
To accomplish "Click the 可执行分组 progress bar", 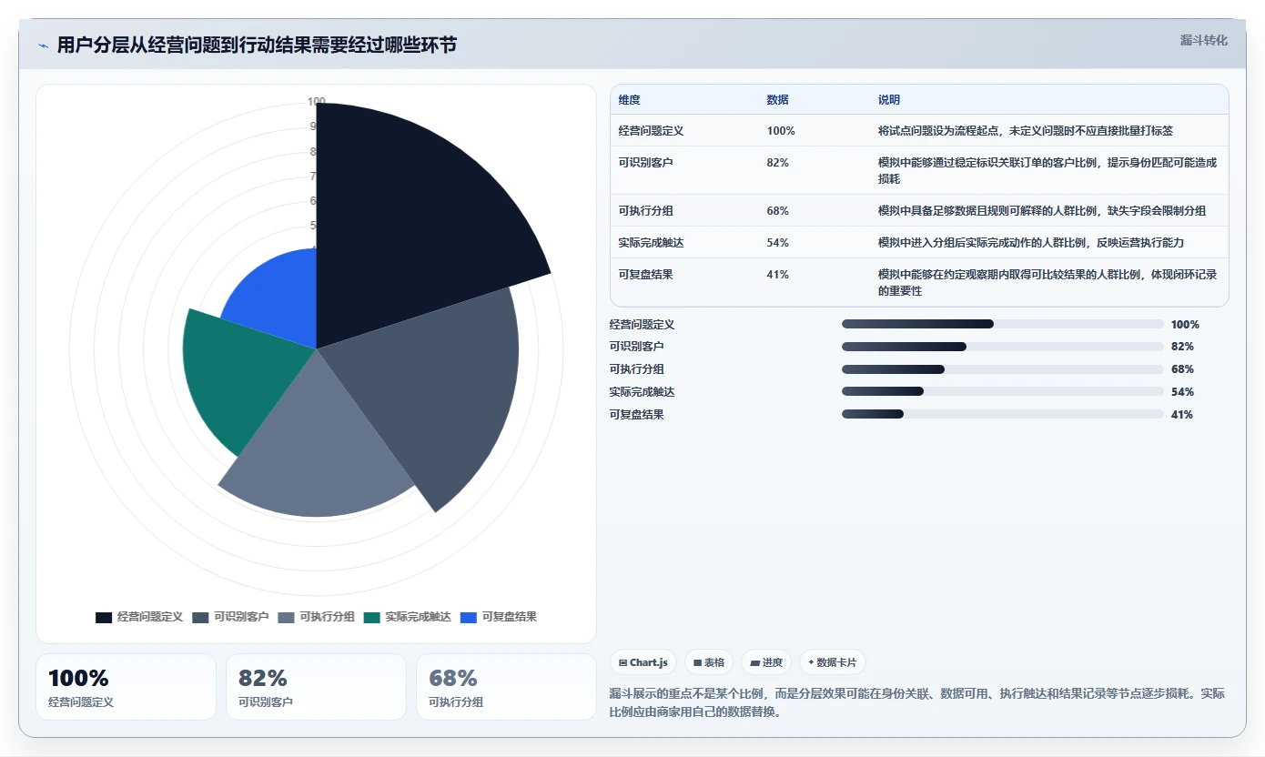I will tap(1003, 369).
